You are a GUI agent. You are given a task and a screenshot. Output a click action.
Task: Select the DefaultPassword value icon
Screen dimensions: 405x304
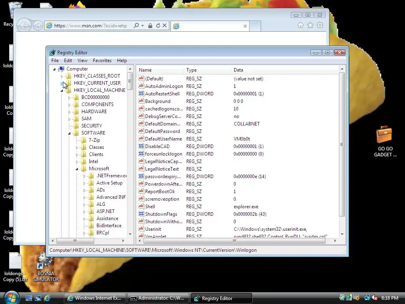click(x=141, y=131)
